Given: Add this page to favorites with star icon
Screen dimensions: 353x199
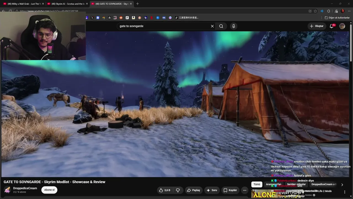Looking at the screenshot, I should (x=315, y=11).
